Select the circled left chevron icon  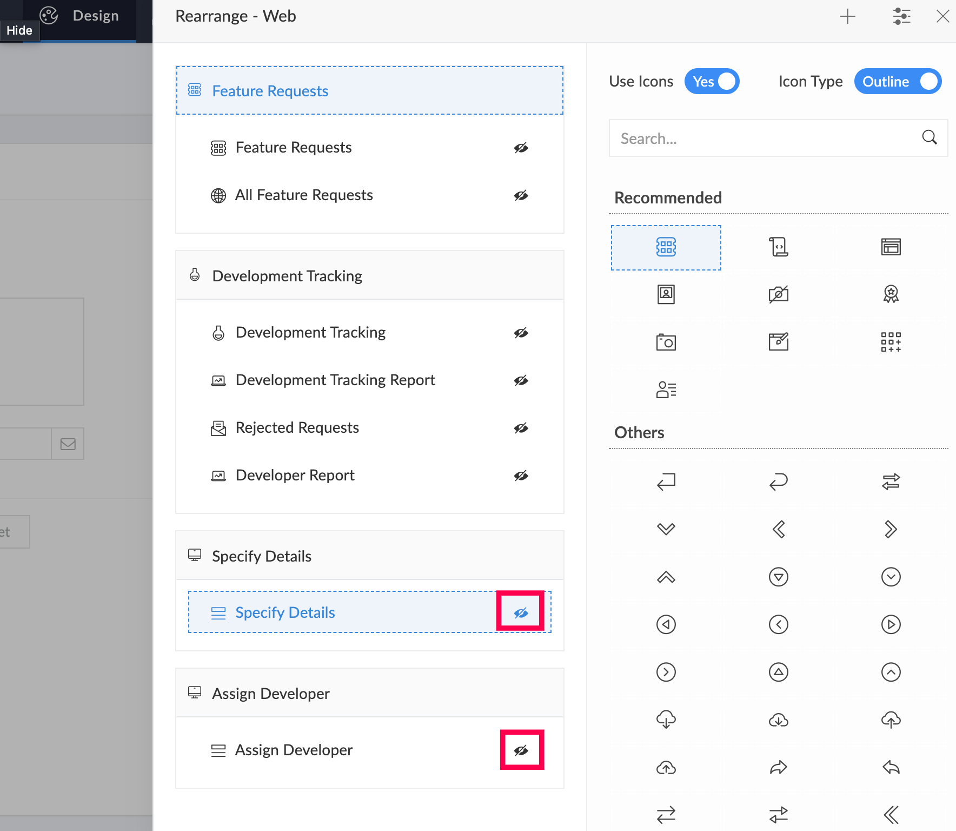pos(779,624)
